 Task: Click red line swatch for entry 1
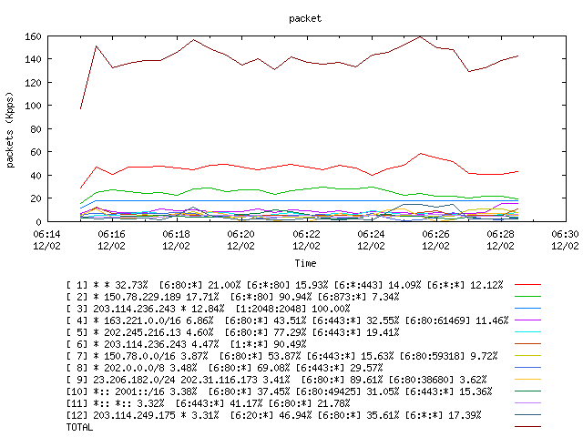[527, 285]
